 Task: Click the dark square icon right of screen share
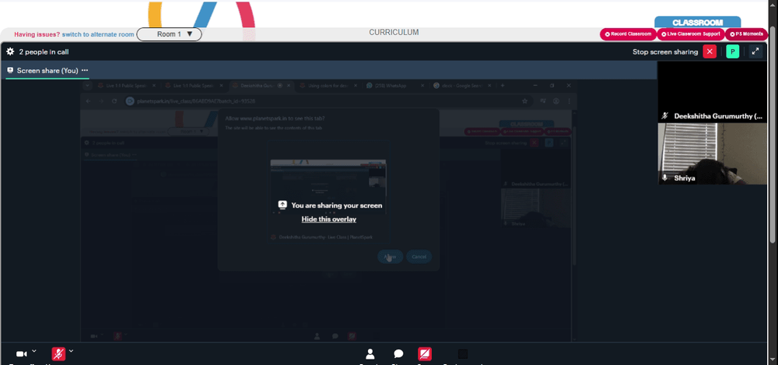pos(462,354)
